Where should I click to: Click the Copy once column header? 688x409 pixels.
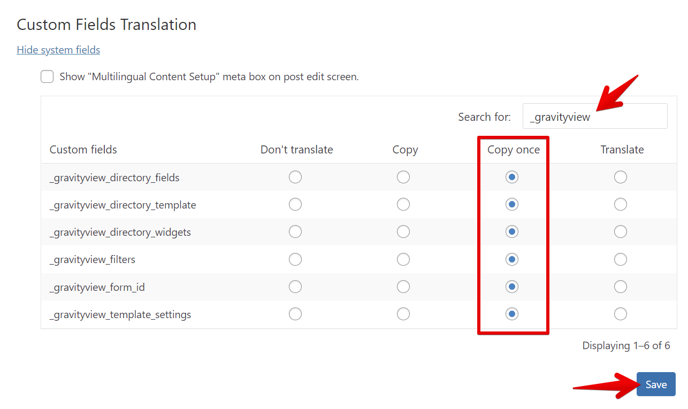[514, 150]
